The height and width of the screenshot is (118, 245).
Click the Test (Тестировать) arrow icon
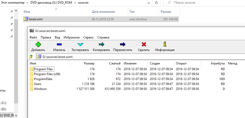(x=80, y=44)
